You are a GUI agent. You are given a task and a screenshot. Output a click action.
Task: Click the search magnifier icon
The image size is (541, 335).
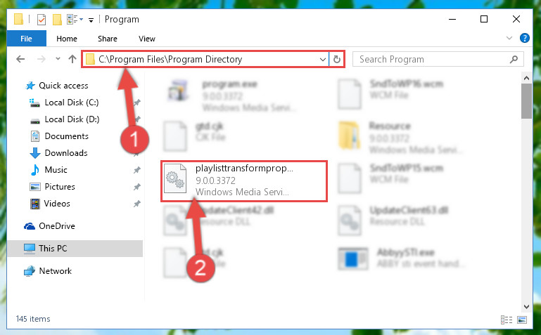coord(514,59)
